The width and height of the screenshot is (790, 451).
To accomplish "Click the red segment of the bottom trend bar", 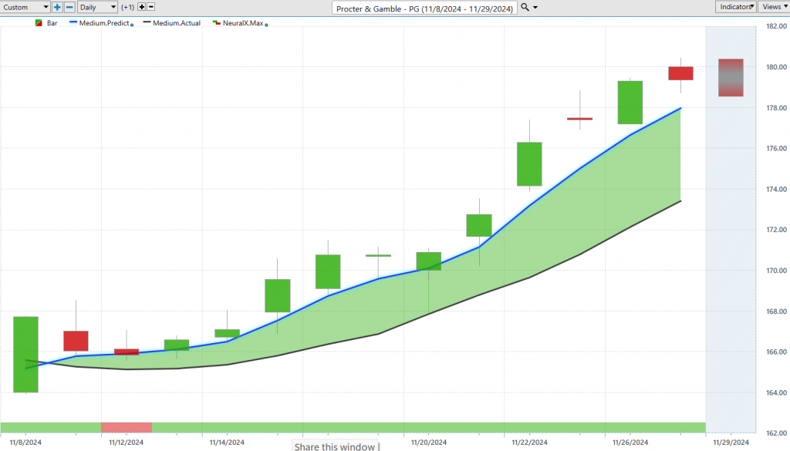I will [x=127, y=427].
